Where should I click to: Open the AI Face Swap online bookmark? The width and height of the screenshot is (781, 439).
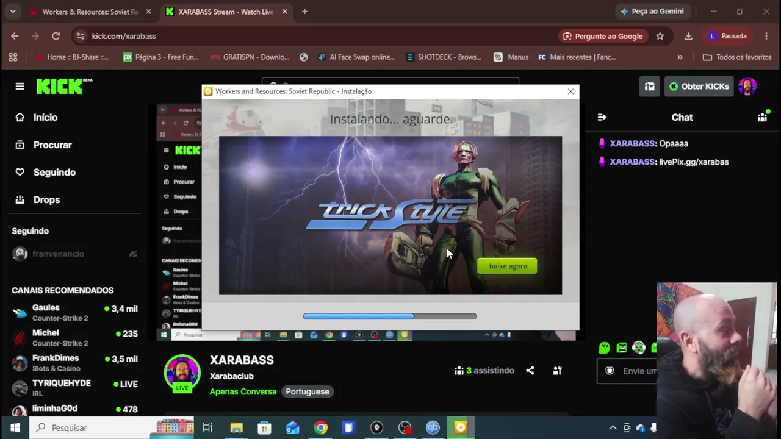click(356, 57)
